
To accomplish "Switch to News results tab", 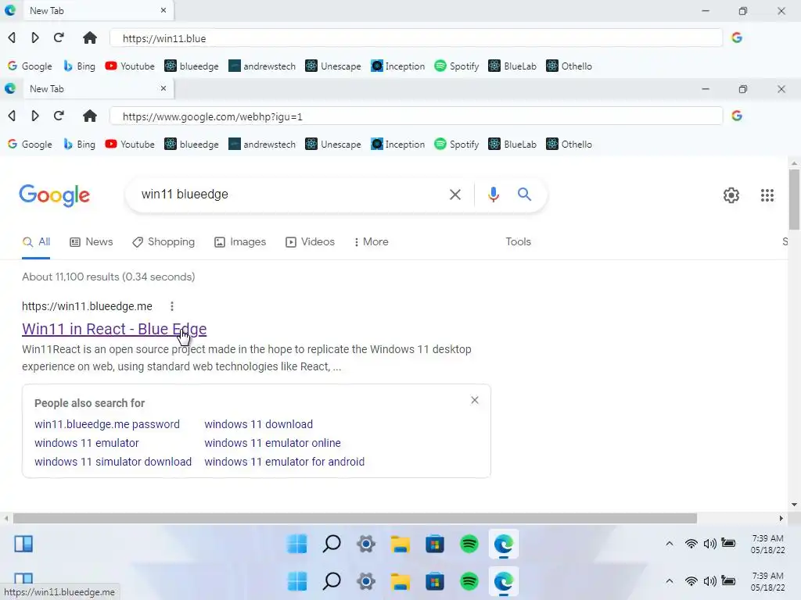I will coord(92,242).
